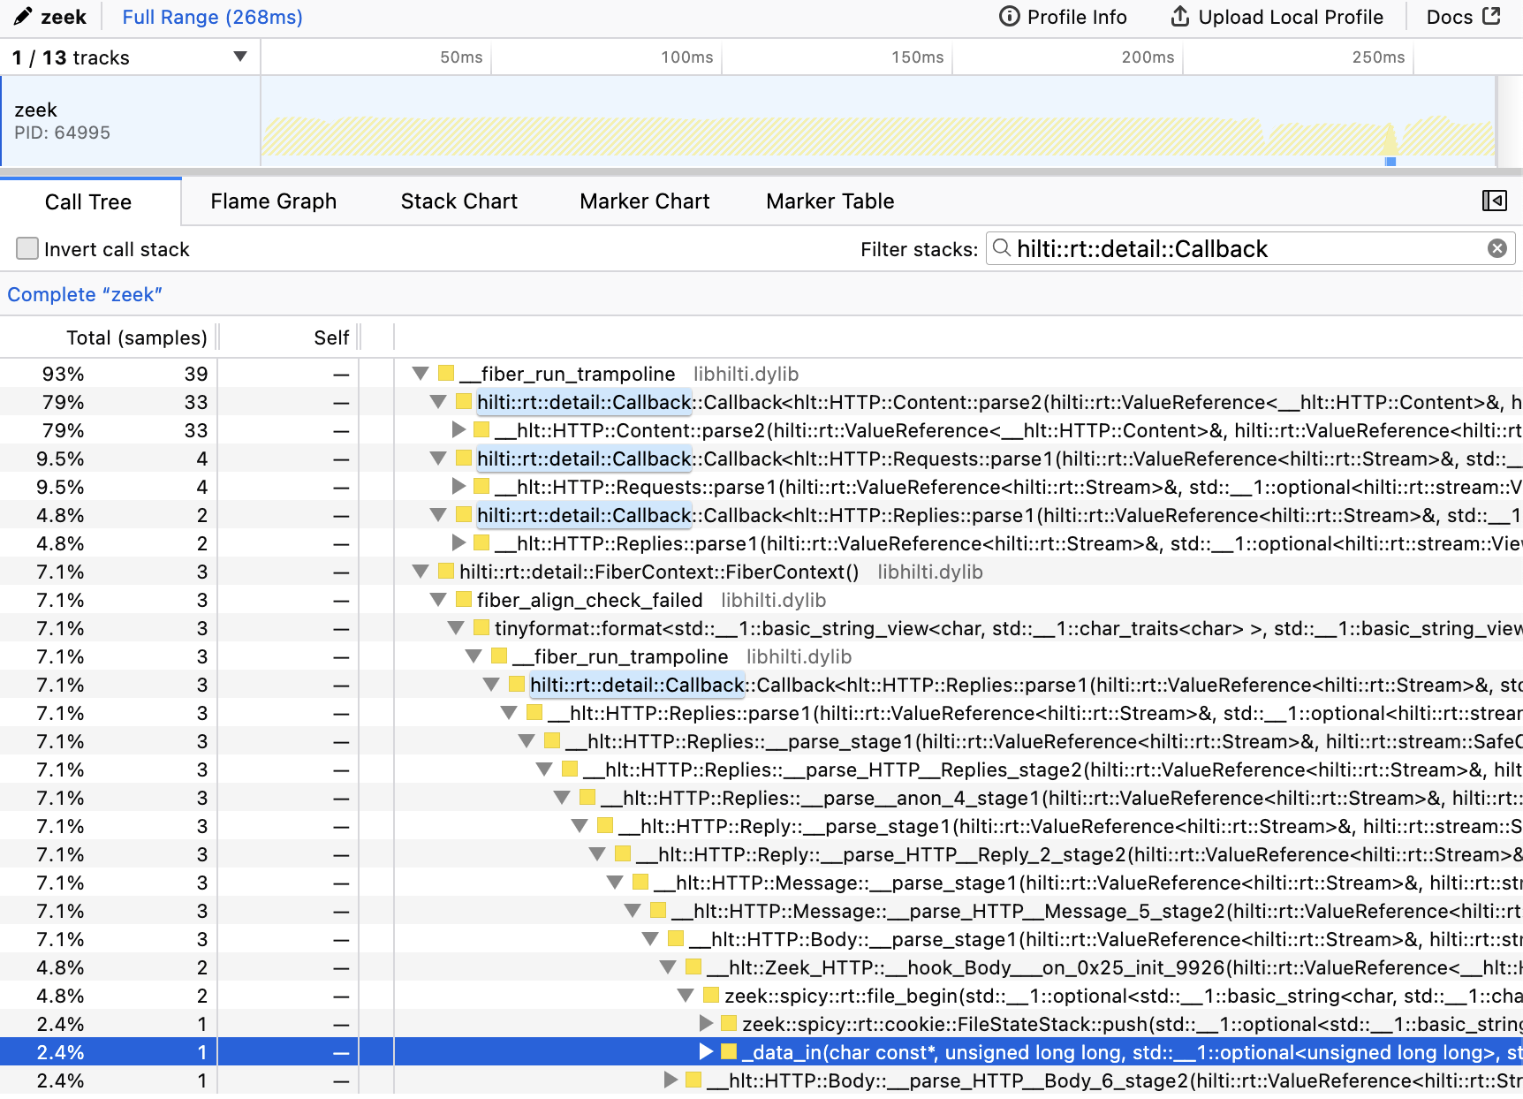The image size is (1523, 1099).
Task: Select __parse_HTTP__Message_5_stage2 row
Action: click(x=761, y=911)
